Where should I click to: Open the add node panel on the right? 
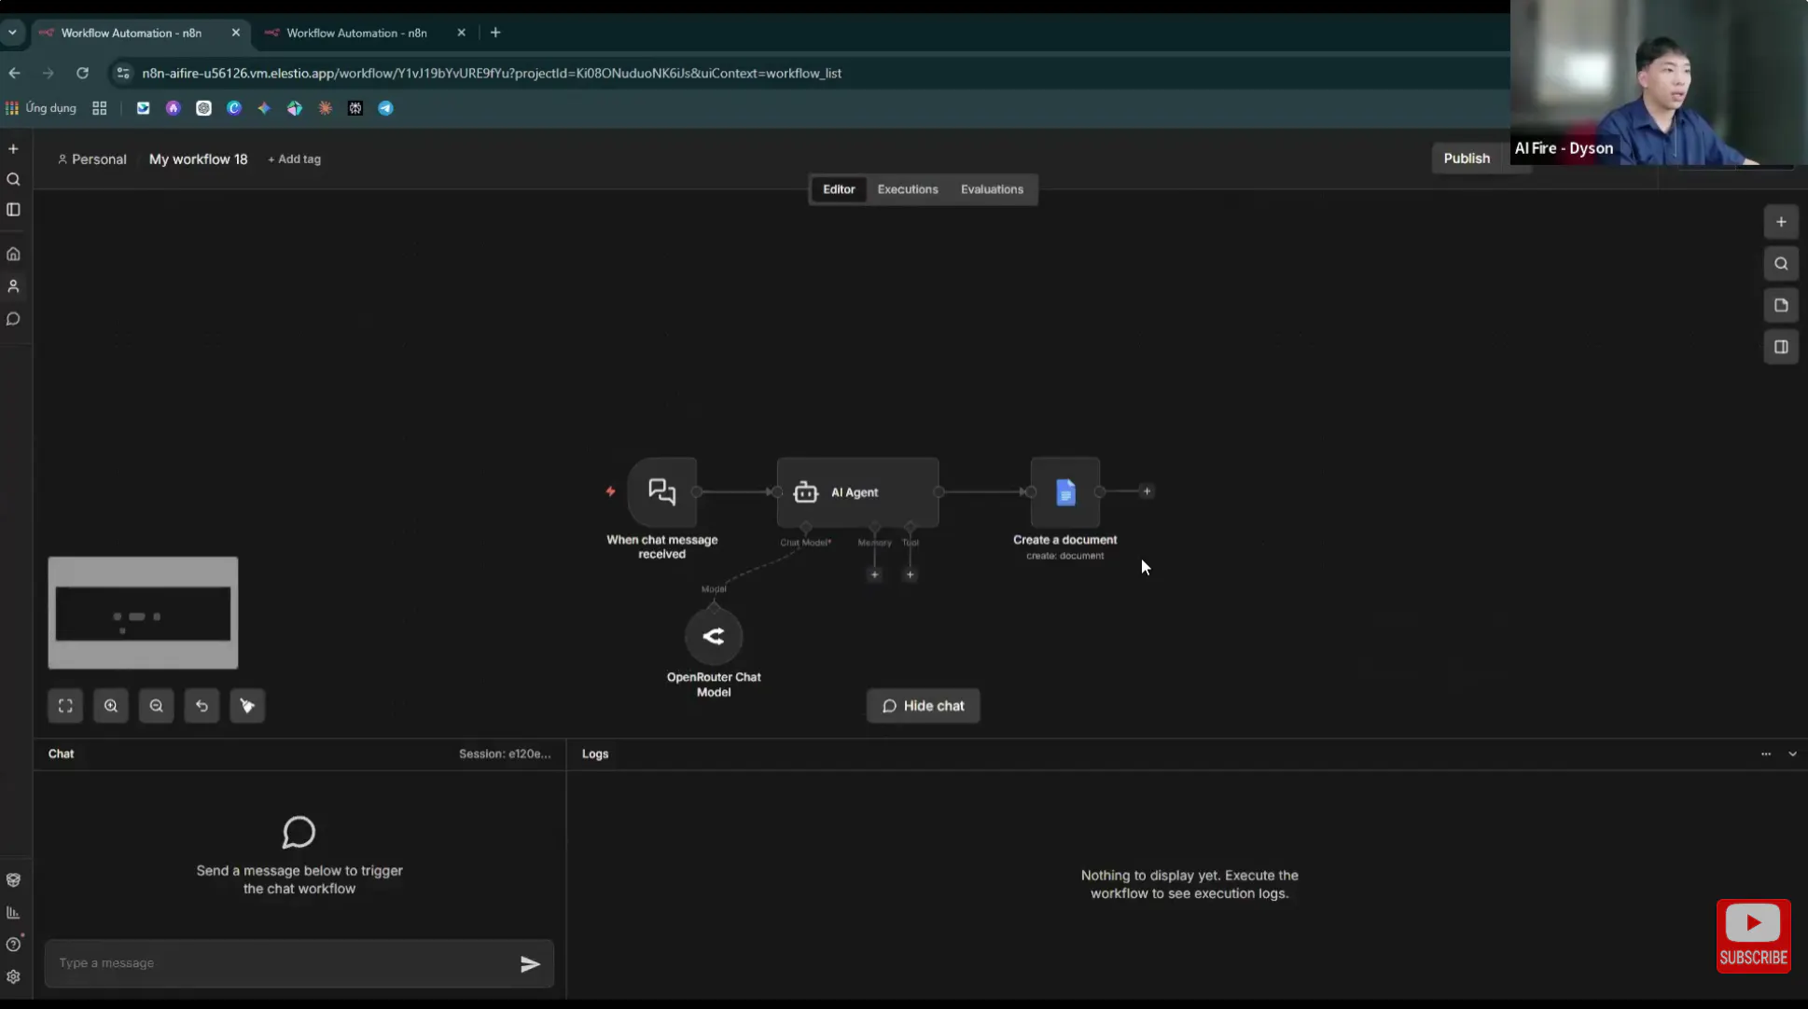click(x=1781, y=222)
